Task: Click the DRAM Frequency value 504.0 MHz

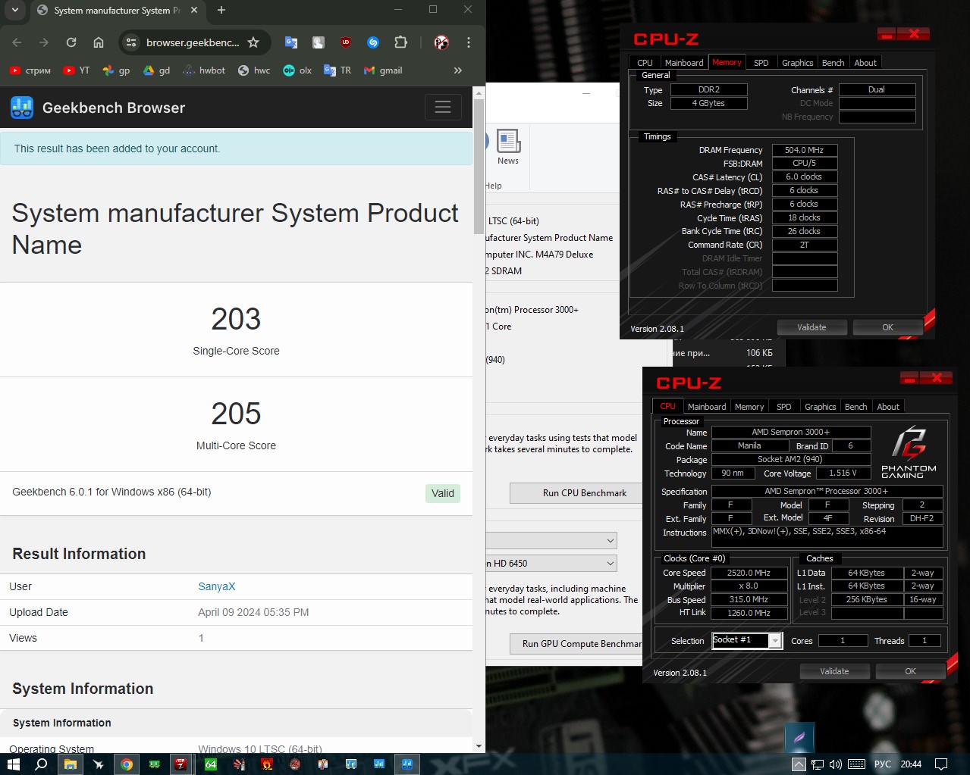Action: (805, 150)
